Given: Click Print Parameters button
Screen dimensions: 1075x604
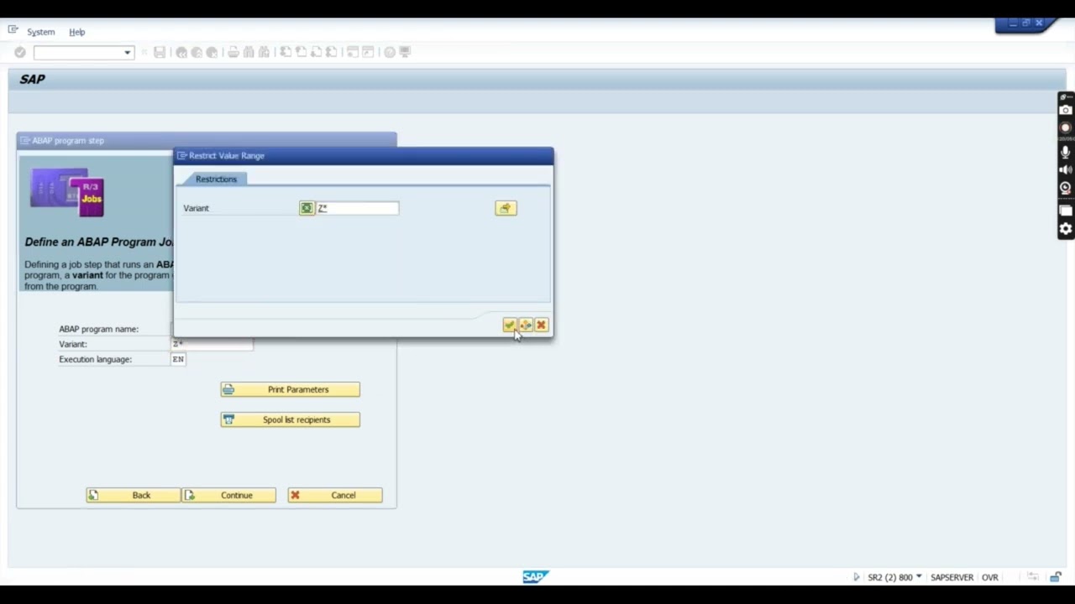Looking at the screenshot, I should click(x=291, y=389).
